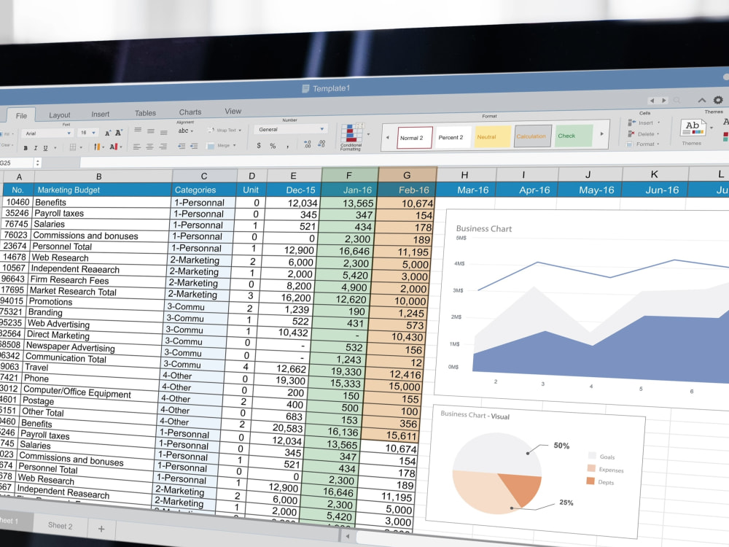Screen dimensions: 729x547
Task: Switch to Sheet 2 tab
Action: point(60,526)
